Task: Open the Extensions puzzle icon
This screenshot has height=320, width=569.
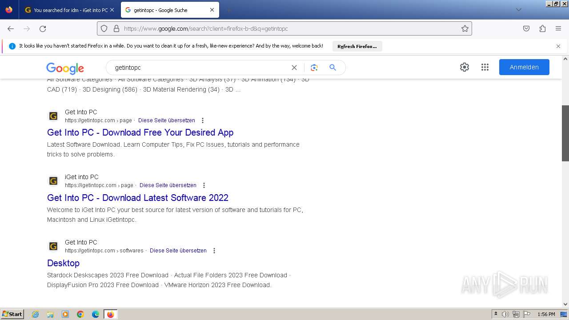Action: click(542, 28)
